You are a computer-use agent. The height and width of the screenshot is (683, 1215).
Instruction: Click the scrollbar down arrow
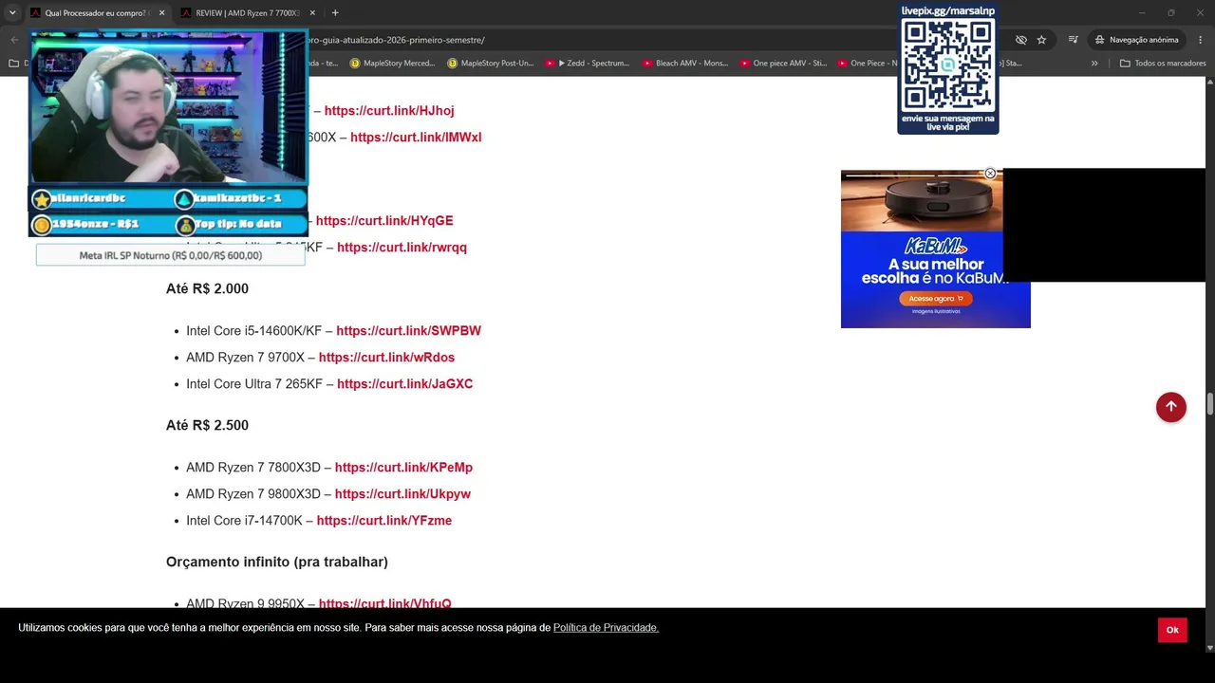1209,648
